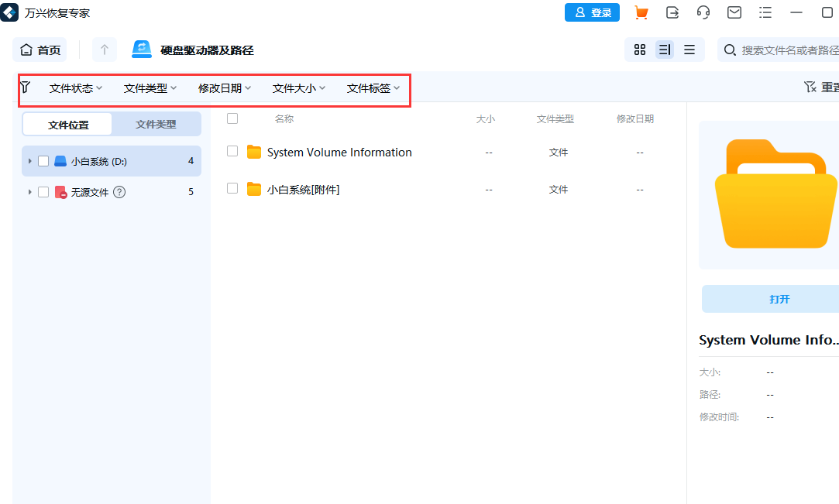839x504 pixels.
Task: Open the list menu icon near window controls
Action: 765,12
